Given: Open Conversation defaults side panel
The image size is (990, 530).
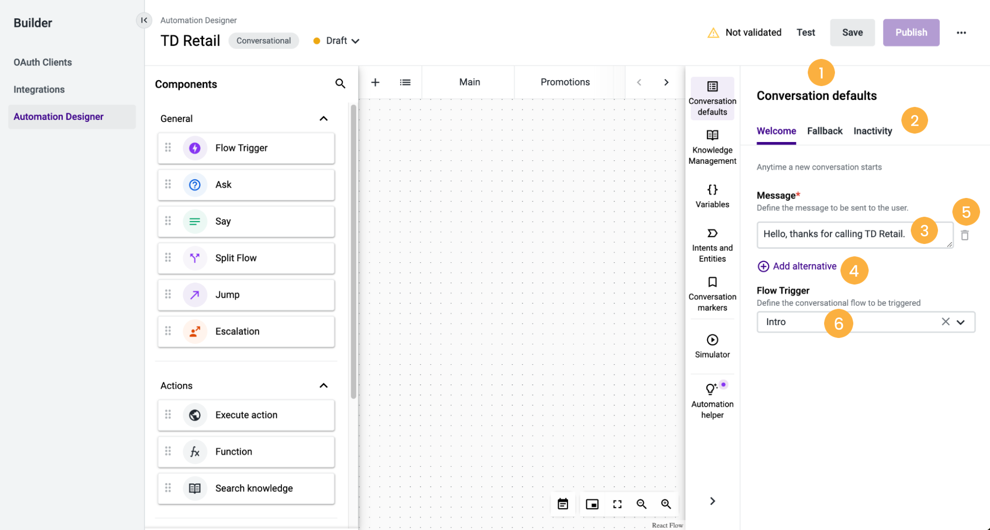Looking at the screenshot, I should pyautogui.click(x=712, y=98).
